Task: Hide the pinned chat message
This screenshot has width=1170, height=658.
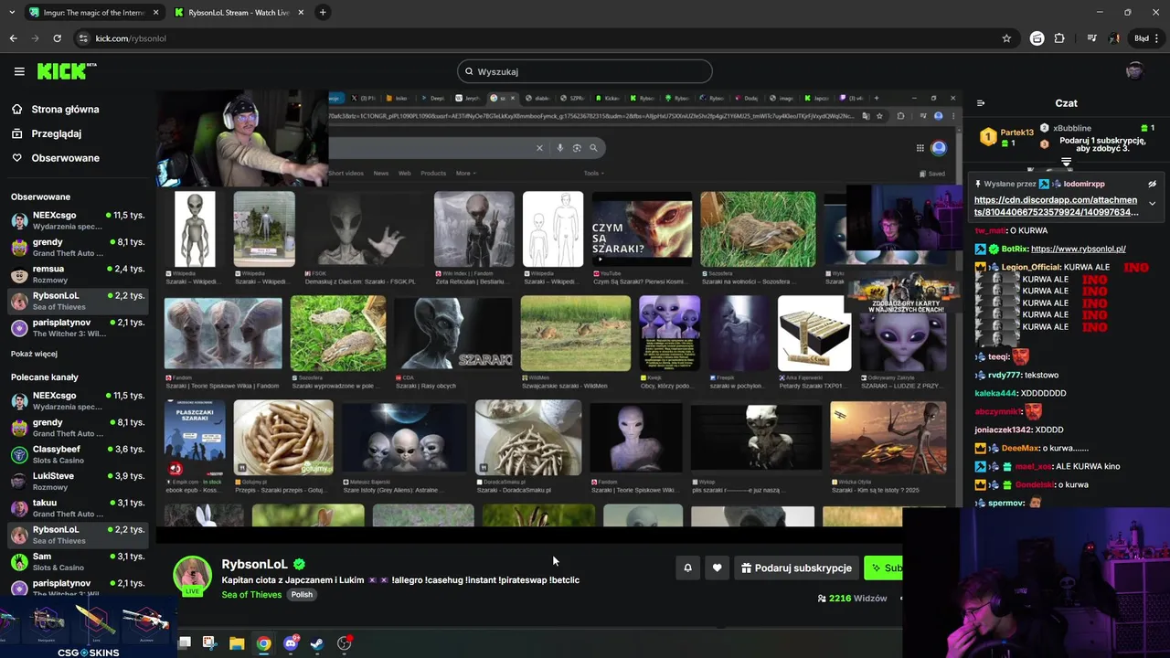Action: pos(1153,184)
